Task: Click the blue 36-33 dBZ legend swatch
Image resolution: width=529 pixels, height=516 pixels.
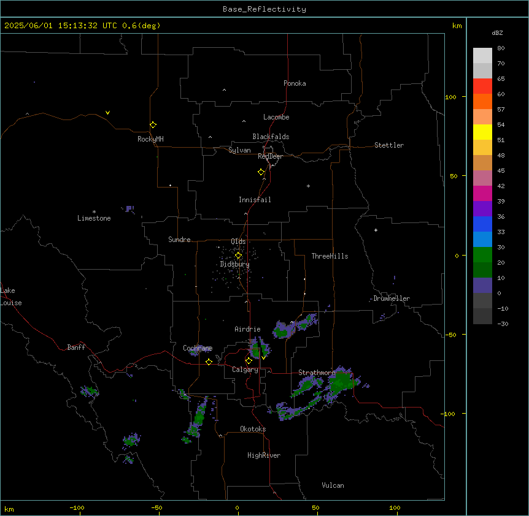Action: (482, 224)
